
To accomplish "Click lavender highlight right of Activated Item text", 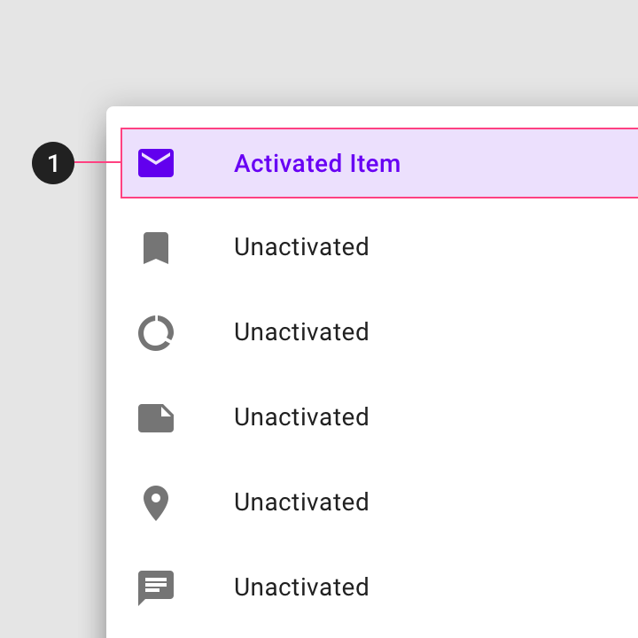I will point(517,163).
